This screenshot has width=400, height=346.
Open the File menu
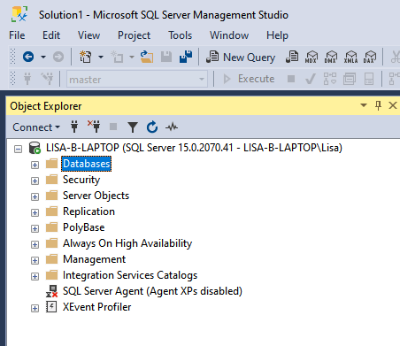click(17, 35)
